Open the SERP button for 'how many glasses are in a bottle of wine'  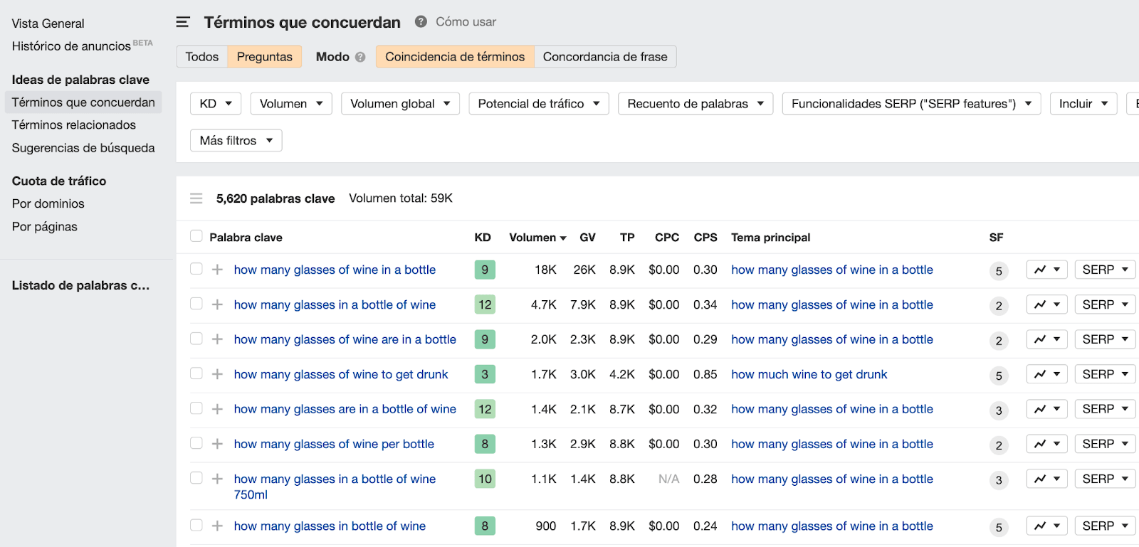pyautogui.click(x=1105, y=409)
